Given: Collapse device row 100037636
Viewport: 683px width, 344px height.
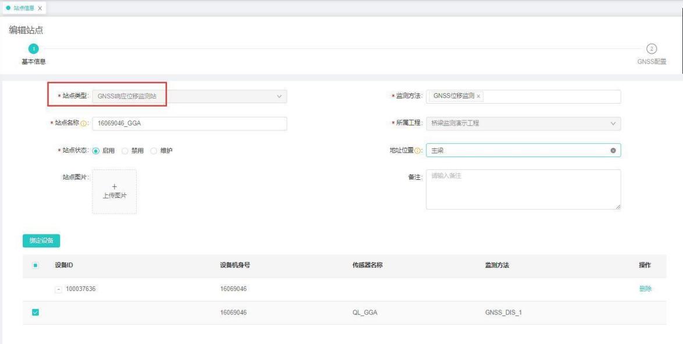Looking at the screenshot, I should point(58,289).
